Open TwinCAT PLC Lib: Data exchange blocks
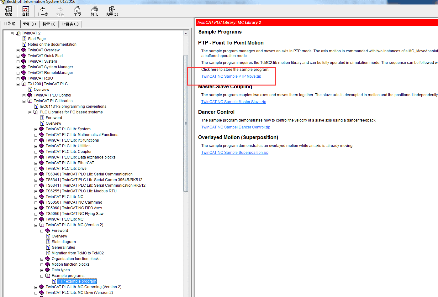This screenshot has width=438, height=297. pyautogui.click(x=81, y=157)
